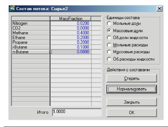Select the CO2 row label
The height and width of the screenshot is (127, 168).
click(x=31, y=28)
